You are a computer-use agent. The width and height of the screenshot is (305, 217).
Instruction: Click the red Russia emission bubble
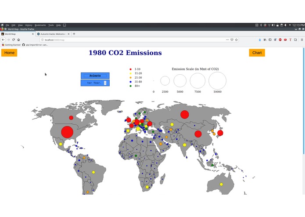185,115
